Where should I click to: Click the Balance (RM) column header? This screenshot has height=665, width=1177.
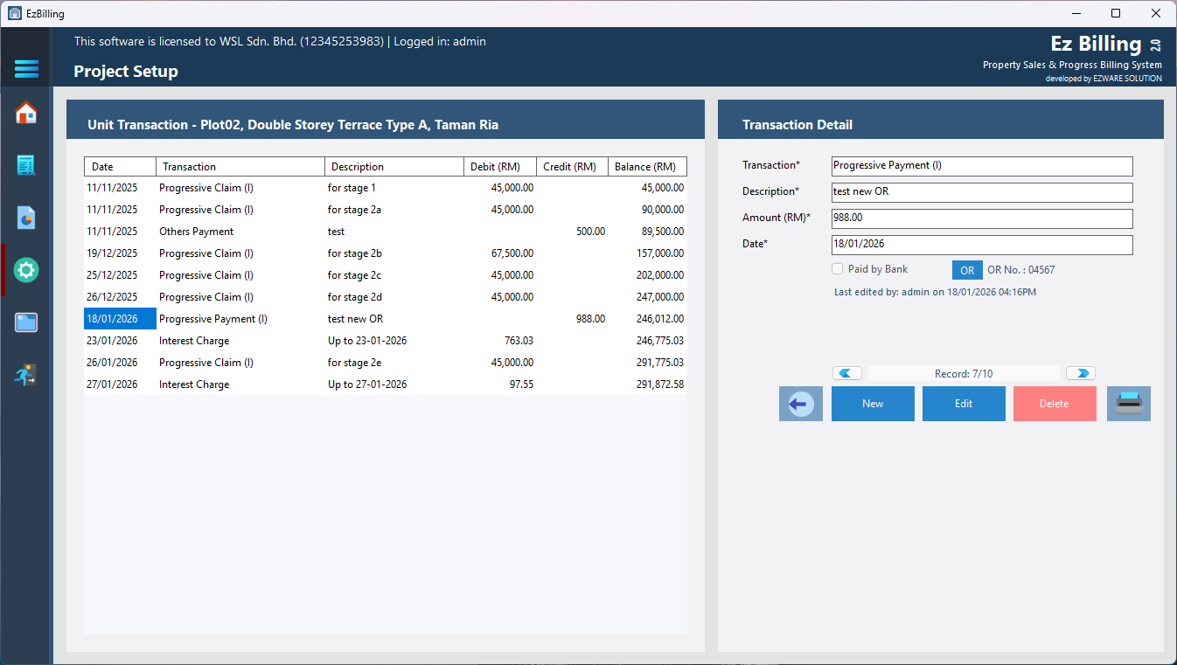tap(647, 166)
